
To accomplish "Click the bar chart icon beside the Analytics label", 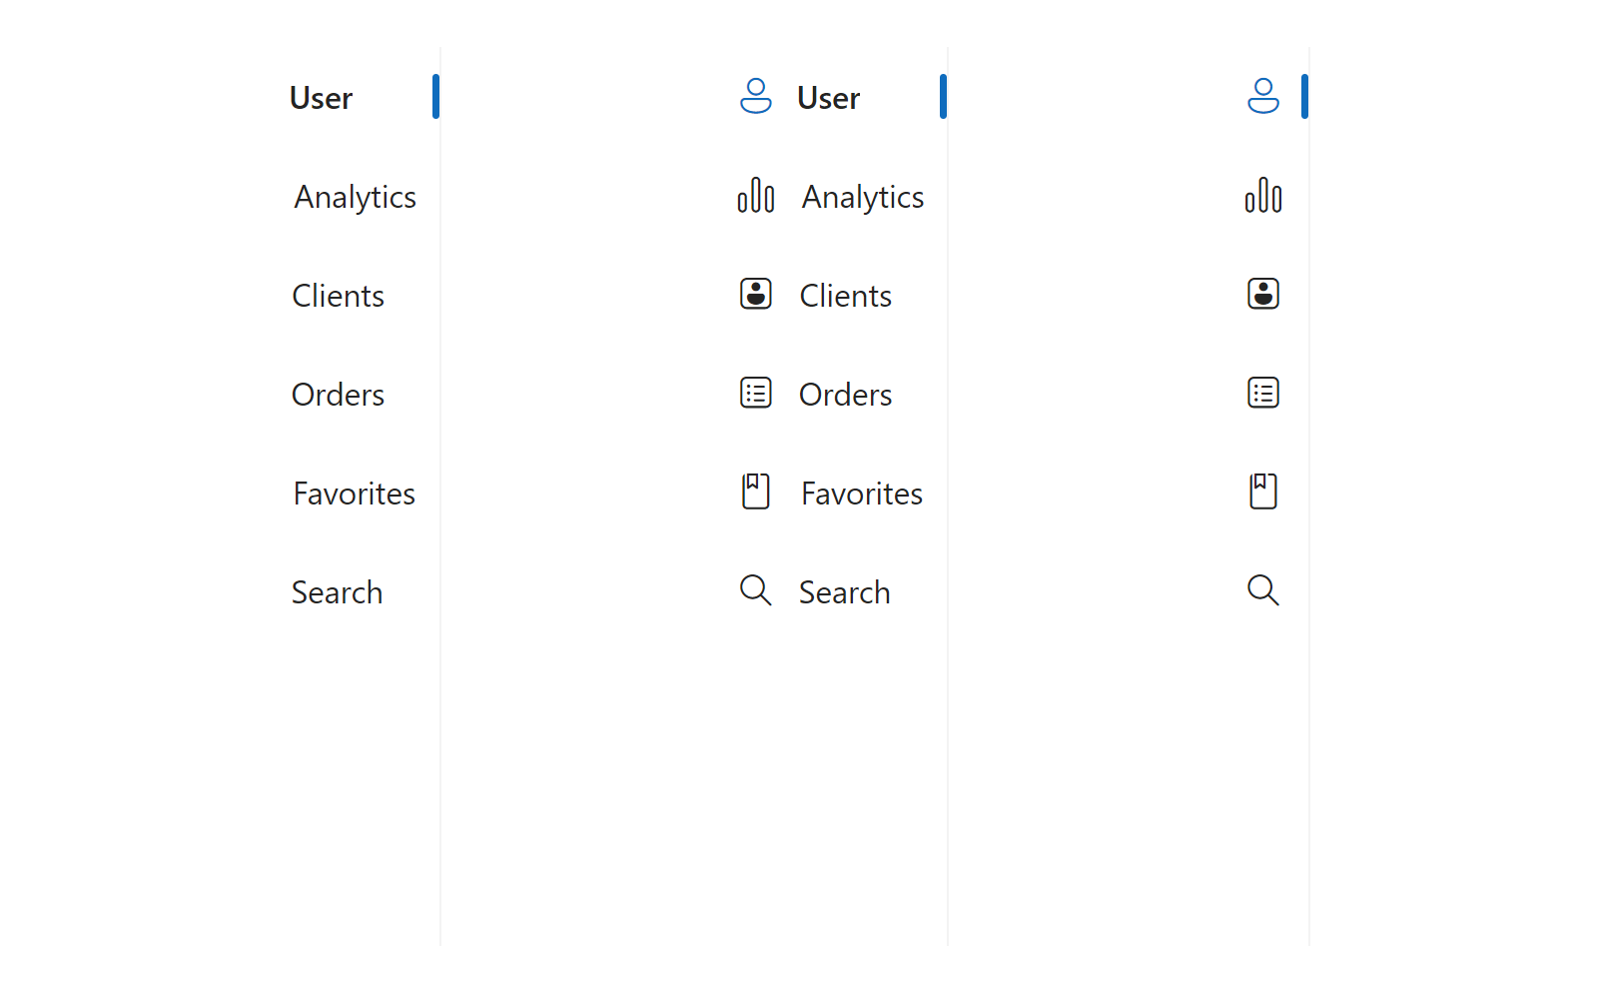I will click(756, 195).
